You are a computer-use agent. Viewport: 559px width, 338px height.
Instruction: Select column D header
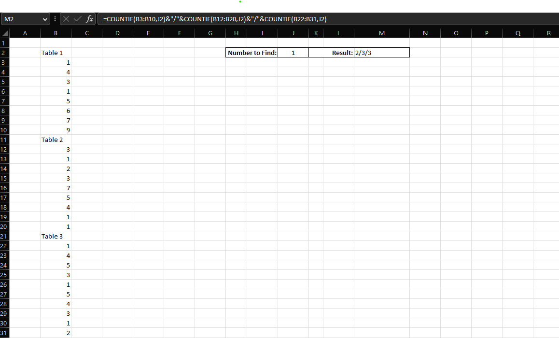click(118, 33)
